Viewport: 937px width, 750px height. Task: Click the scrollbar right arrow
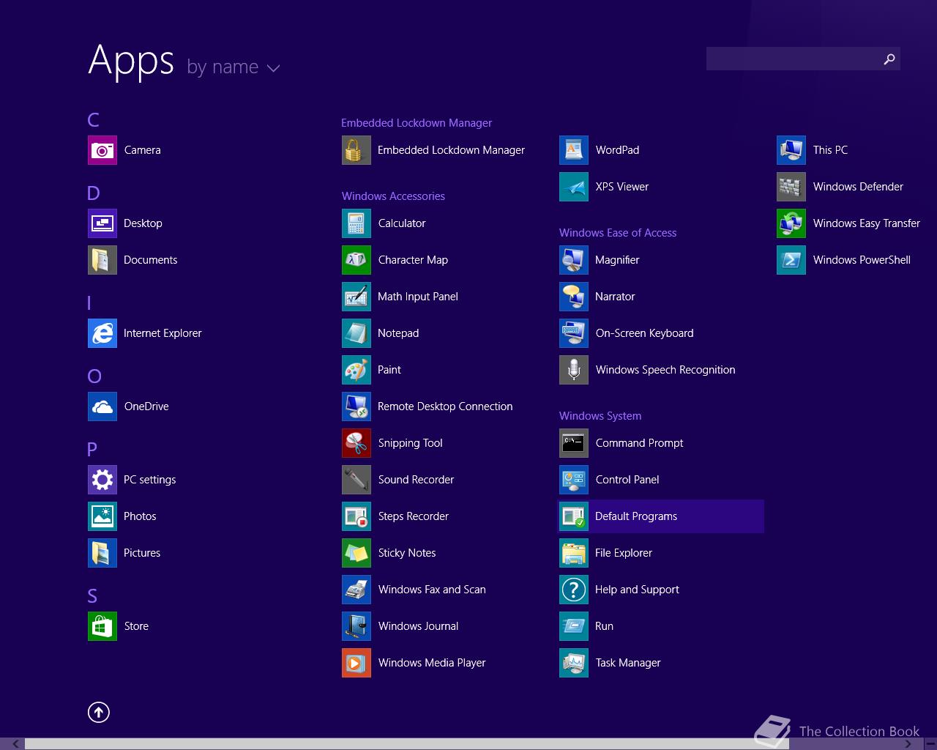[908, 744]
